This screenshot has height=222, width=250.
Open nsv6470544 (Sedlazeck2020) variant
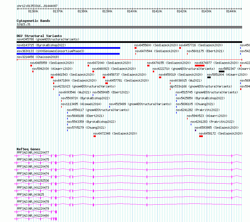pos(157,51)
